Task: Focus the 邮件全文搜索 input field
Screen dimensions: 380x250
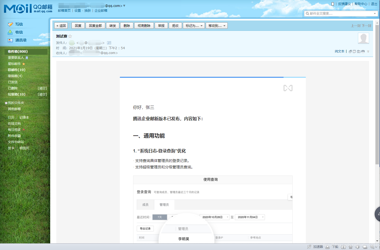Action: (341, 13)
